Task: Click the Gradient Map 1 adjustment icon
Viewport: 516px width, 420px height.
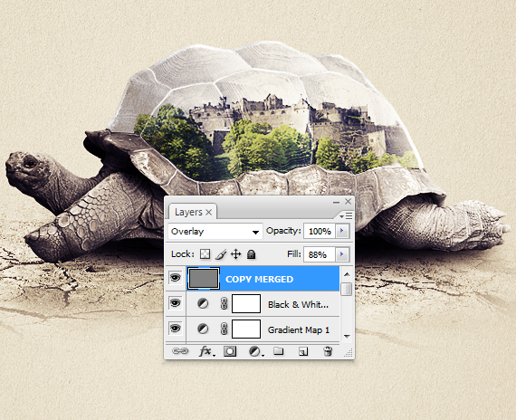Action: click(203, 329)
